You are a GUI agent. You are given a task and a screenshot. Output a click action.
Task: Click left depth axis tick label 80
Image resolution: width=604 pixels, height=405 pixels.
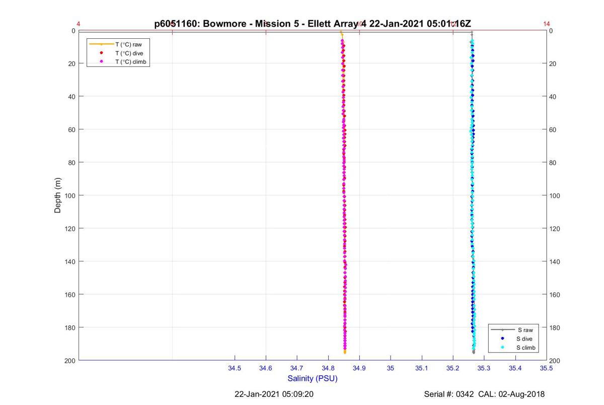(x=72, y=162)
